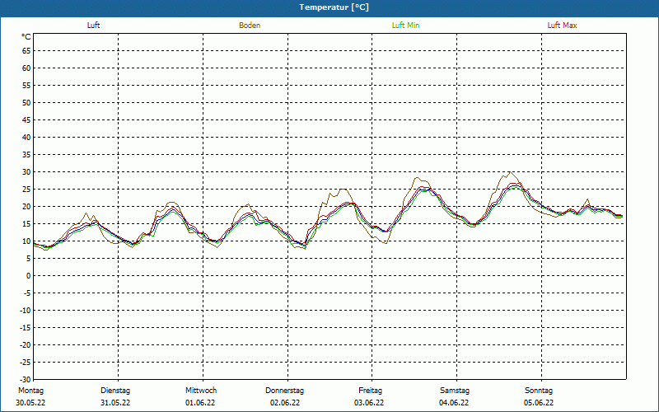Click the date '30.05.22'
Image resolution: width=659 pixels, height=412 pixels.
coord(30,403)
